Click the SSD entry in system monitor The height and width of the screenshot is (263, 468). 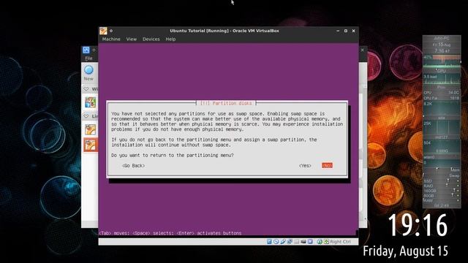tap(428, 181)
